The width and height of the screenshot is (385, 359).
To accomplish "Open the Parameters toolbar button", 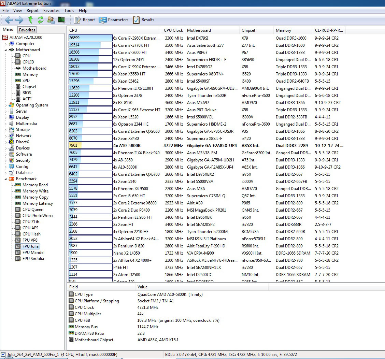I will click(x=113, y=20).
